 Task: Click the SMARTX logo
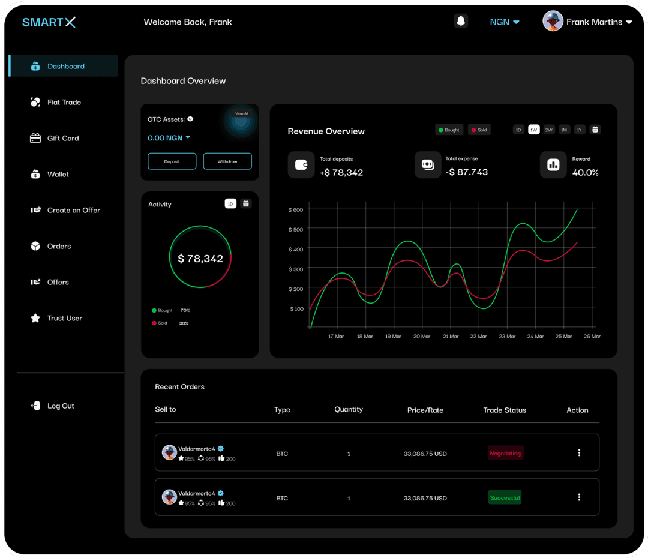pos(49,22)
